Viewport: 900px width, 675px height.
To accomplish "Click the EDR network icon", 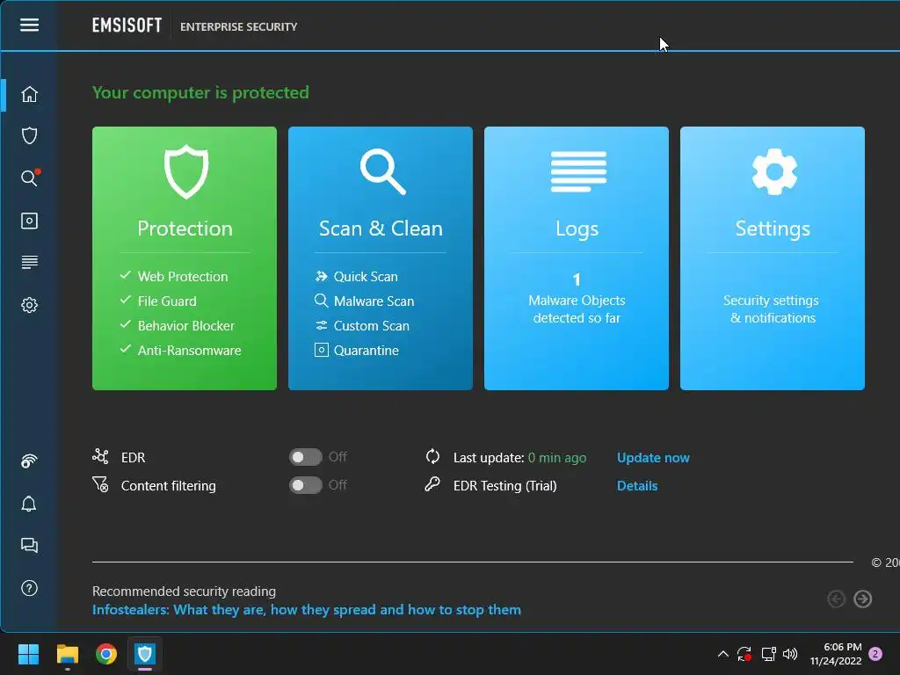I will tap(100, 456).
